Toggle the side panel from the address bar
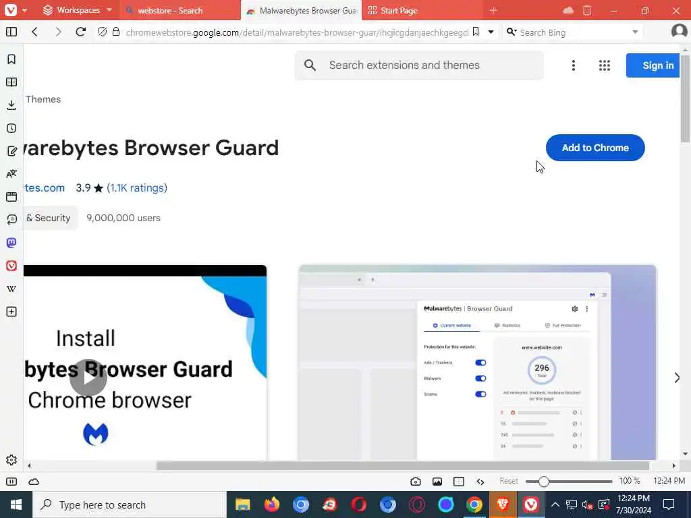The height and width of the screenshot is (518, 691). coord(11,32)
